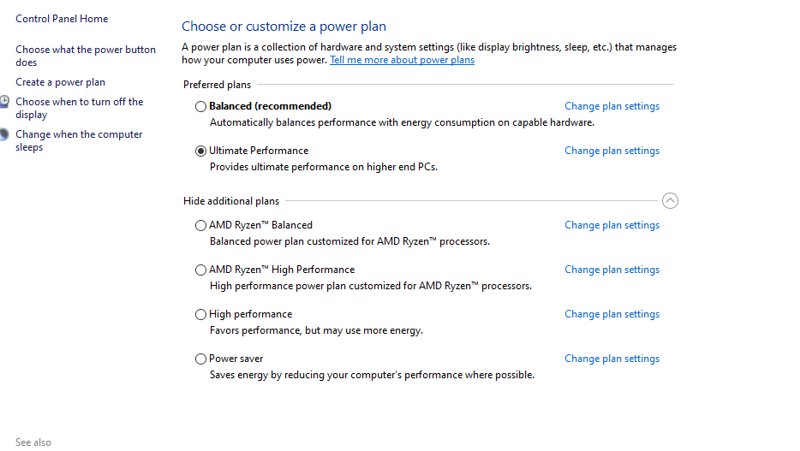Open Choose what the power button does
The height and width of the screenshot is (451, 800).
point(86,56)
